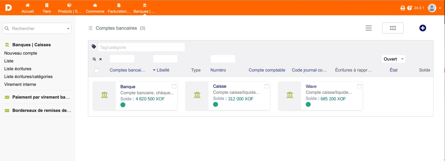Image resolution: width=445 pixels, height=161 pixels.
Task: Open Liste écritures in sidebar
Action: pos(18,69)
